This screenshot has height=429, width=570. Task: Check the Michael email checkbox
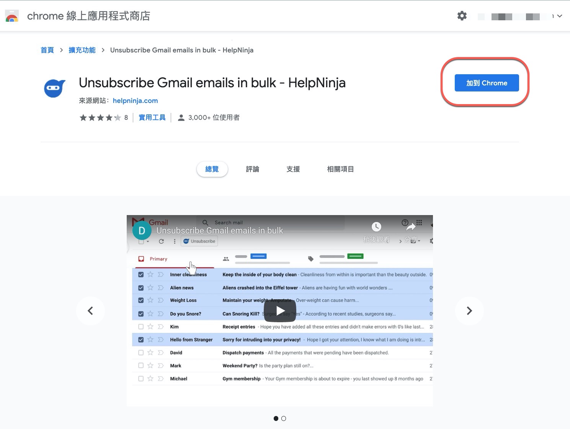click(x=141, y=379)
